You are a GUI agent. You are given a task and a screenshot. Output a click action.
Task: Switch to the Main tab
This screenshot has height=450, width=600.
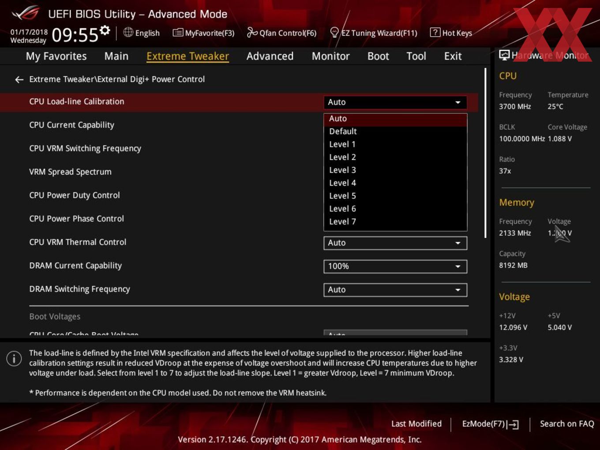pos(116,56)
